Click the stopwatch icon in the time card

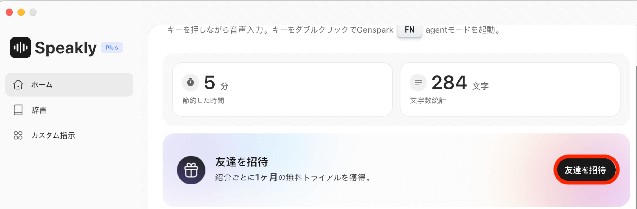click(x=190, y=82)
